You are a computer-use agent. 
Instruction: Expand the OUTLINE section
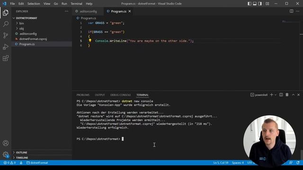point(21,152)
